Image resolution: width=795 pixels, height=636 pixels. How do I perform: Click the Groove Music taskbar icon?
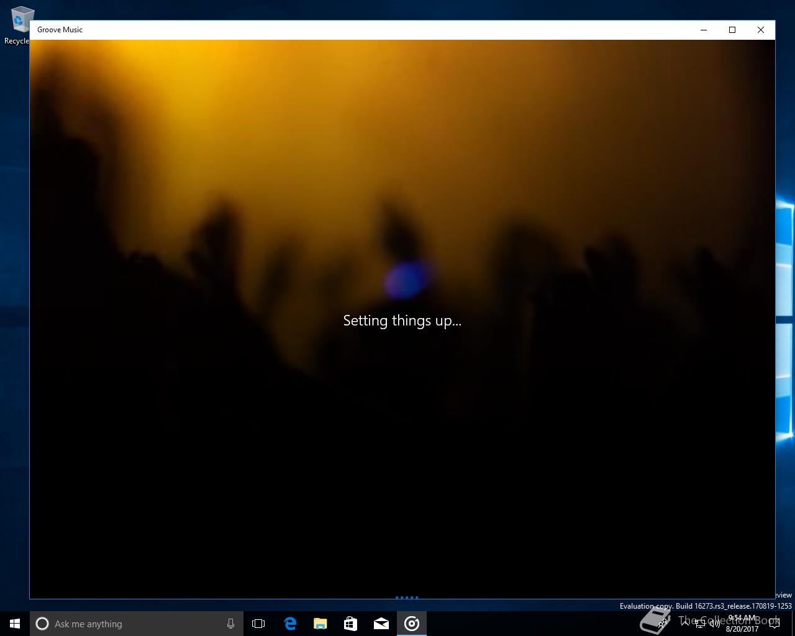[412, 624]
